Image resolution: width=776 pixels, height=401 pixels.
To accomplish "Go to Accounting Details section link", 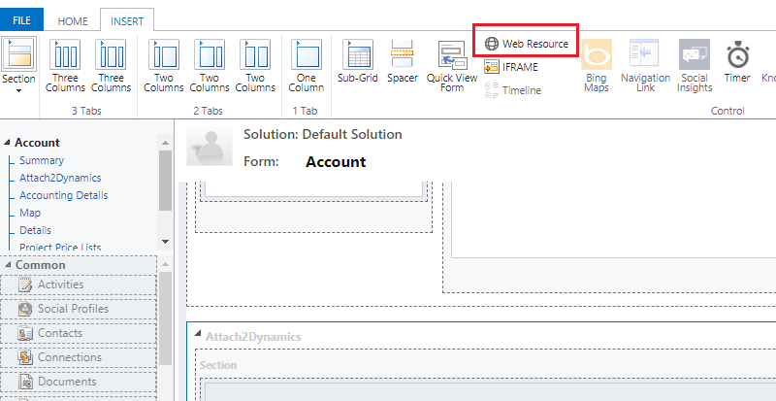I will [x=63, y=195].
